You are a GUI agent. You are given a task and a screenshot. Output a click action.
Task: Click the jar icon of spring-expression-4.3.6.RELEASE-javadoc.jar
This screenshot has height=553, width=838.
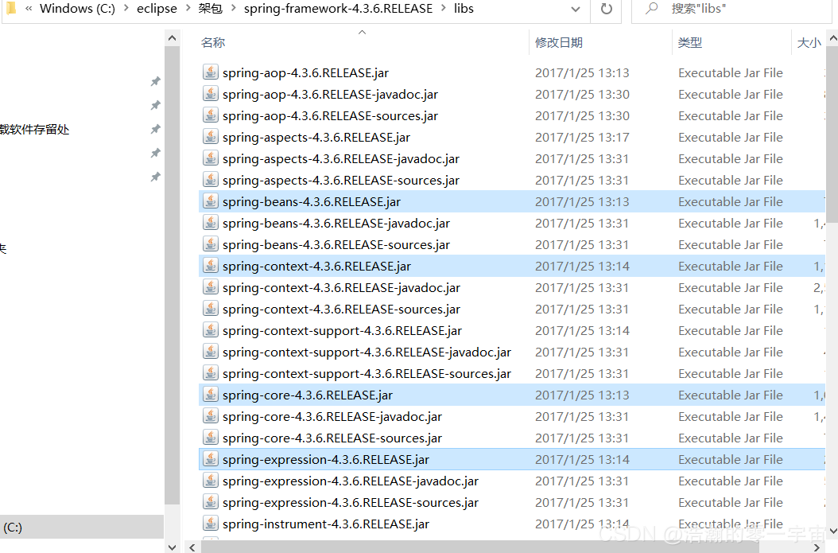pyautogui.click(x=211, y=481)
